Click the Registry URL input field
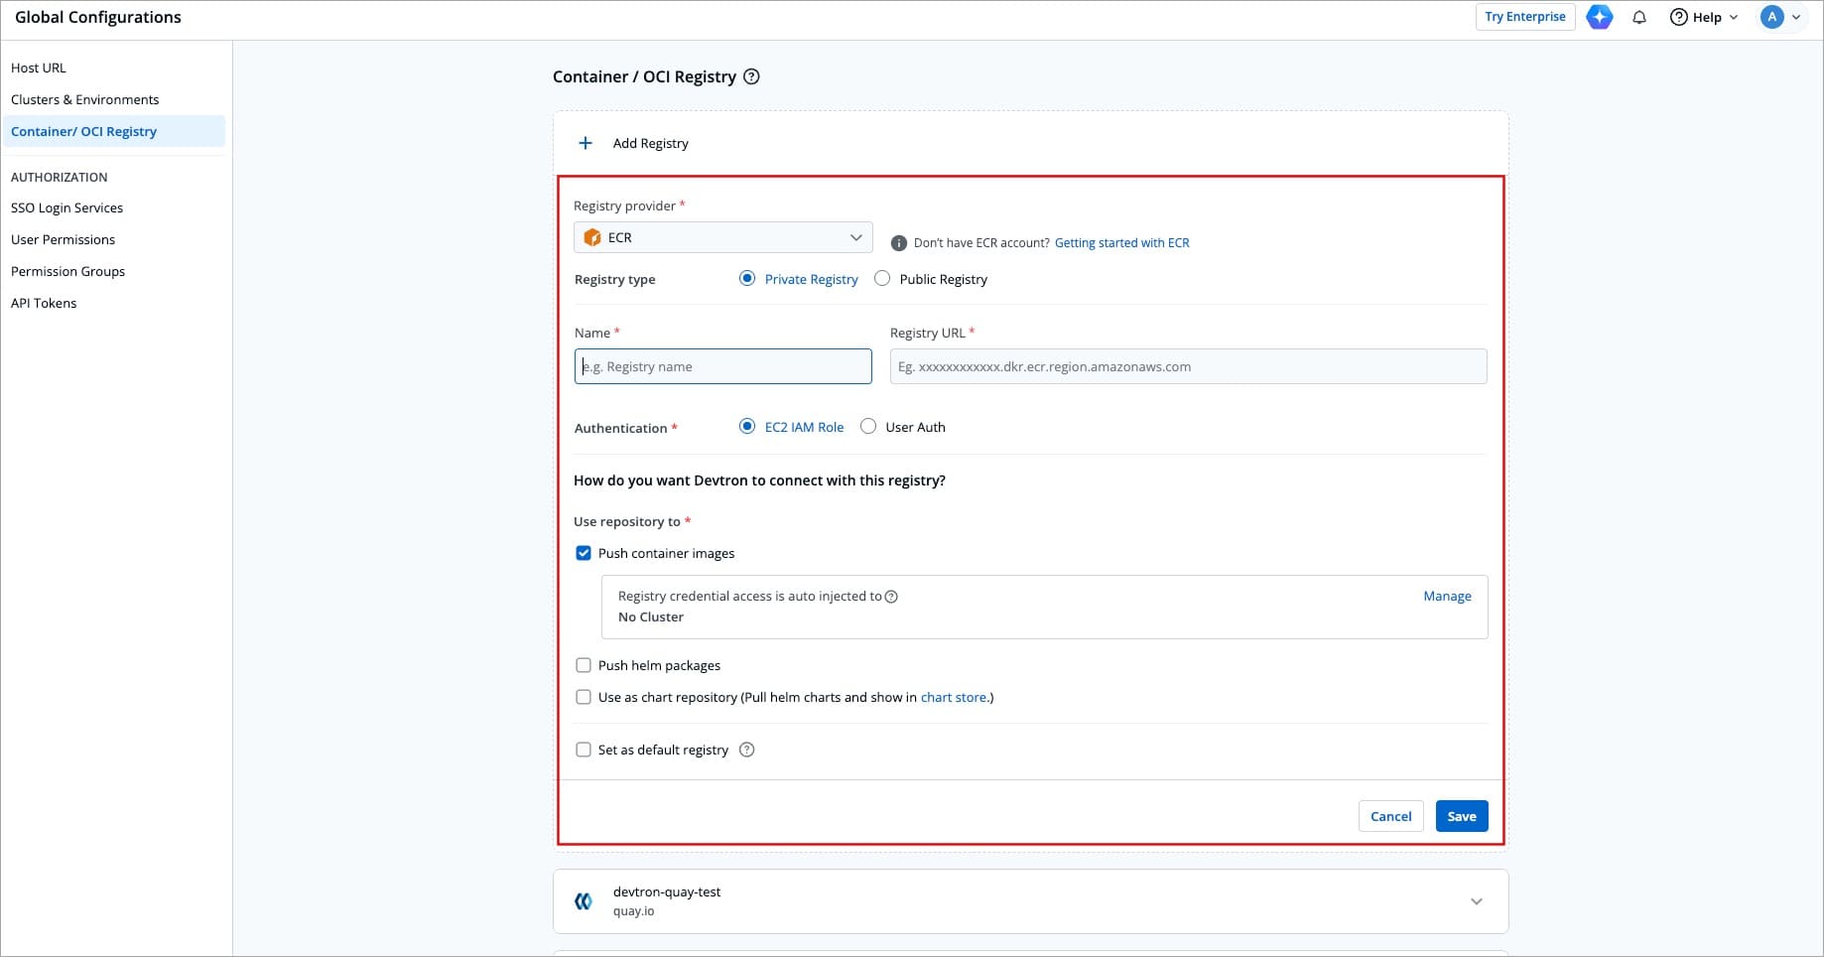The height and width of the screenshot is (957, 1824). pos(1188,366)
